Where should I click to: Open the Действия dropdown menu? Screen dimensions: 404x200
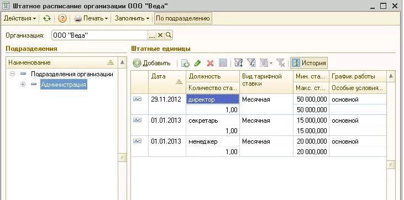point(20,19)
